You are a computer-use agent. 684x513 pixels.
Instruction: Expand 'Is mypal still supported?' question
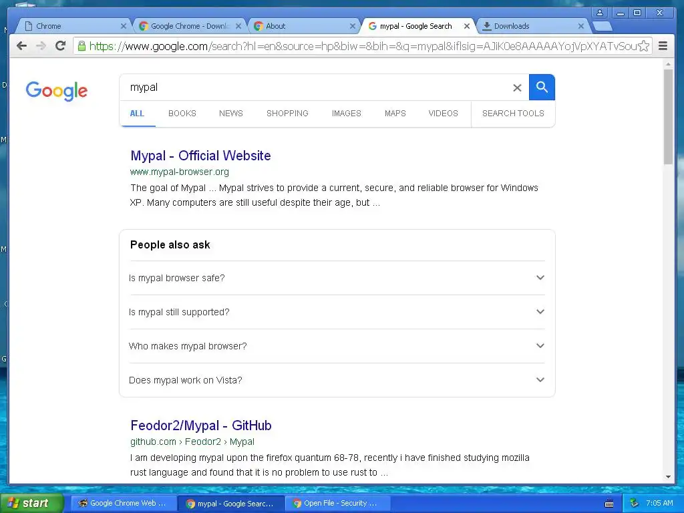tap(337, 312)
